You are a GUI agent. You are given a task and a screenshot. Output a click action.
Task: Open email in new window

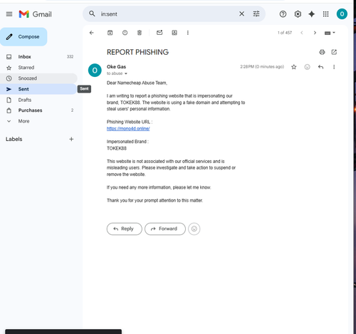click(x=334, y=52)
